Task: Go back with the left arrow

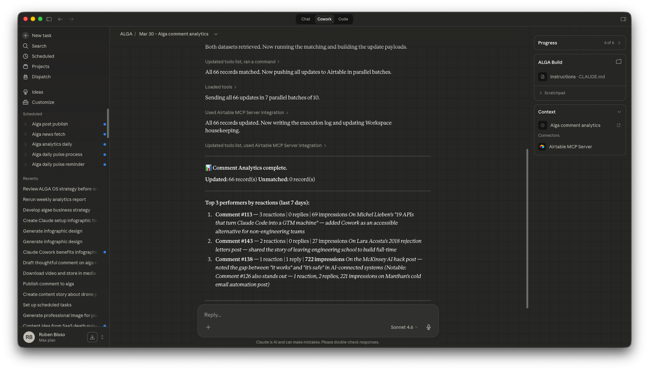Action: 60,19
